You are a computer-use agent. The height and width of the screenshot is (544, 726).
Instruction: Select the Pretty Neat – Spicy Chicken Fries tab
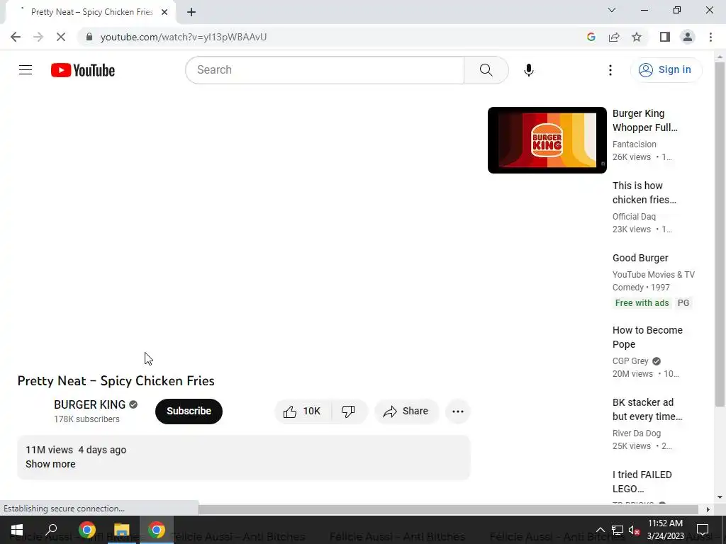[x=90, y=12]
